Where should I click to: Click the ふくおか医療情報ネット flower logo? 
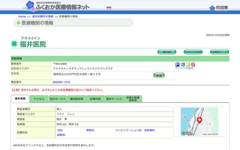pyautogui.click(x=30, y=6)
